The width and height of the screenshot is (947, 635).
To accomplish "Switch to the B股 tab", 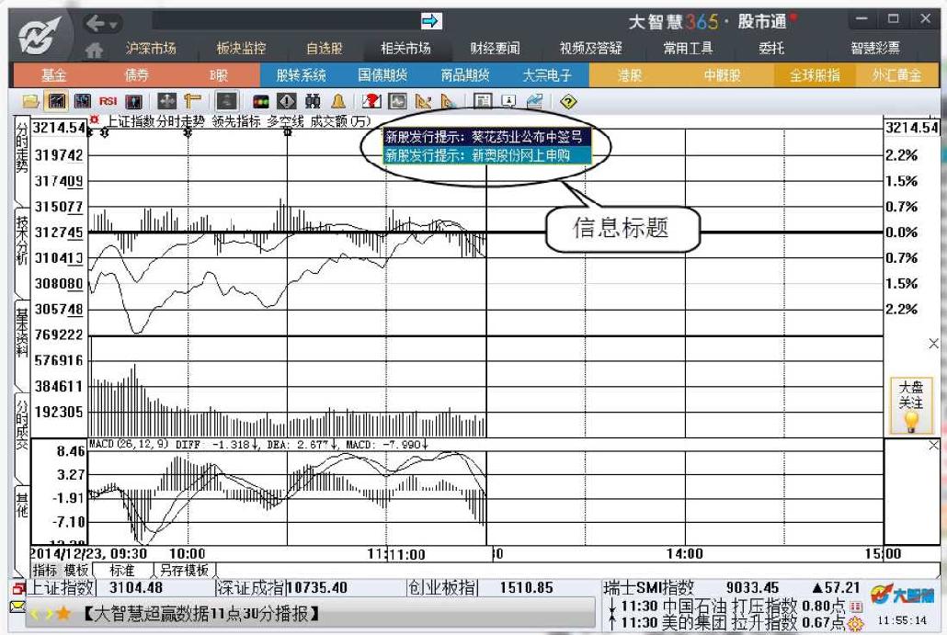I will pyautogui.click(x=219, y=75).
